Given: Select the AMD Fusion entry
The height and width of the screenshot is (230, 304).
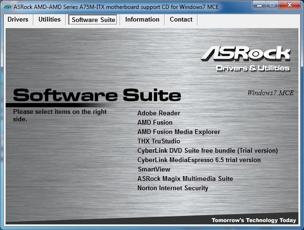Looking at the screenshot, I should pos(155,122).
